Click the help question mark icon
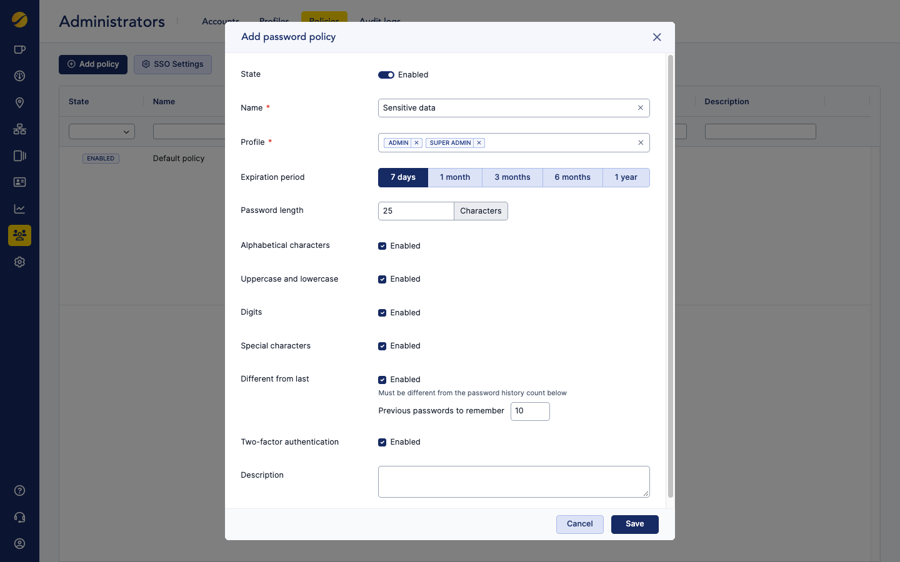Viewport: 900px width, 562px height. pos(19,491)
